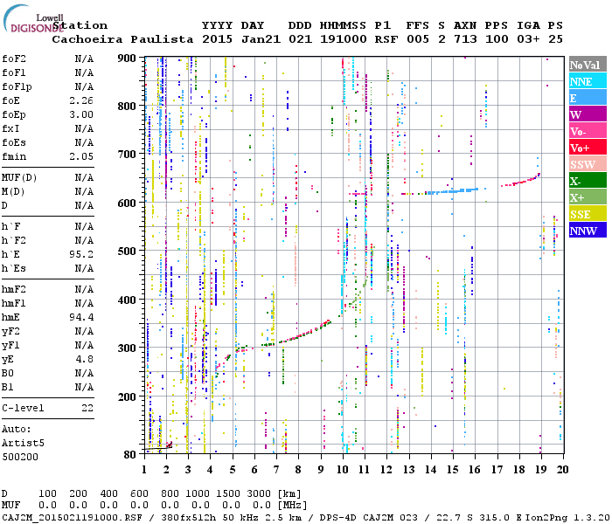The image size is (612, 524).
Task: Click the foEp value 3.00
Action: pos(81,114)
